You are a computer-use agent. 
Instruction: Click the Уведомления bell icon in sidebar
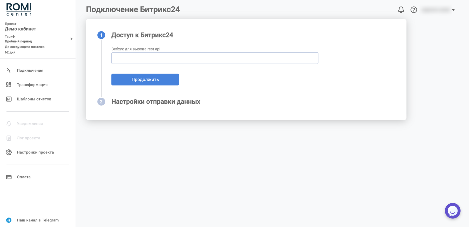[x=9, y=124]
